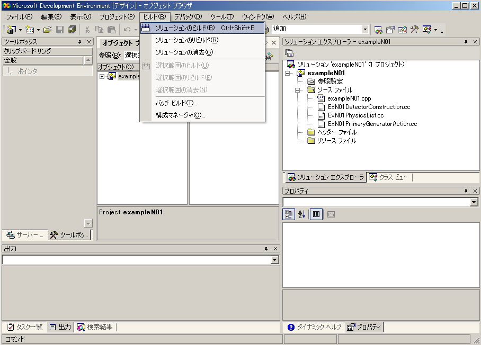Switch to クラス ビュー tab
Screen dimensions: 481x345
coord(389,177)
